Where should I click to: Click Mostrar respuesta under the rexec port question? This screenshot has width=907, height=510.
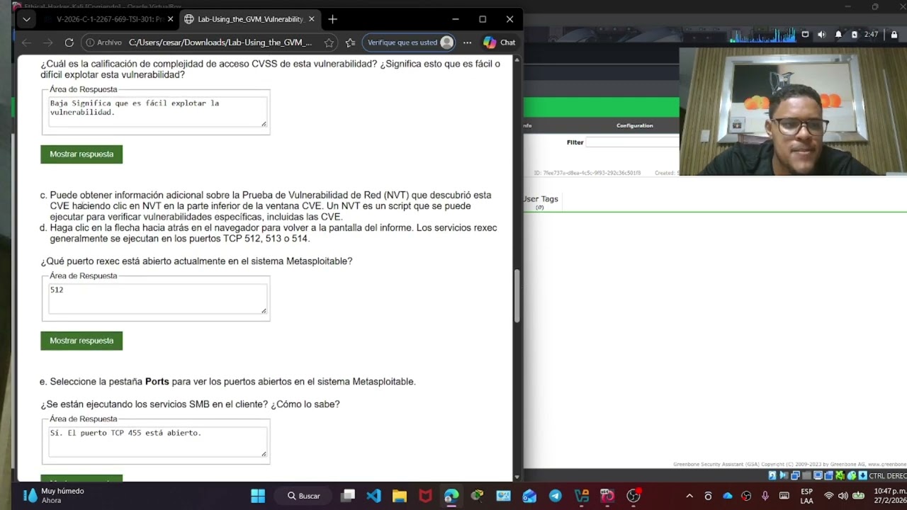coord(81,341)
